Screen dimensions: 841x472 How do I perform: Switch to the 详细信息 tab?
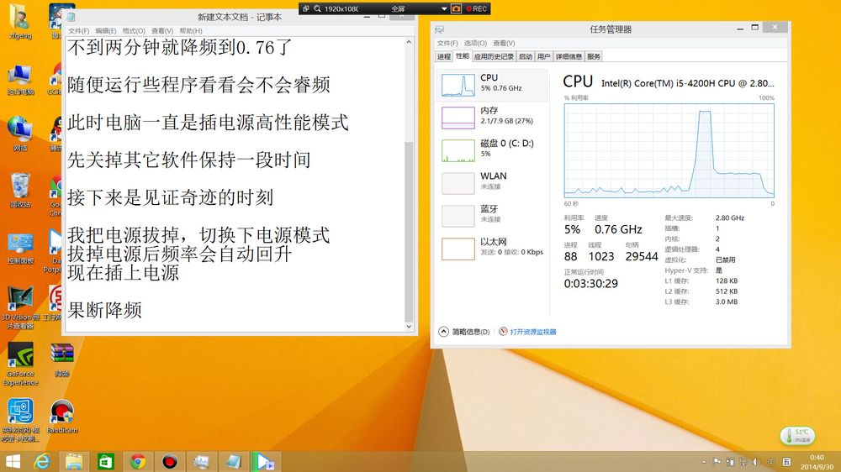[x=569, y=56]
